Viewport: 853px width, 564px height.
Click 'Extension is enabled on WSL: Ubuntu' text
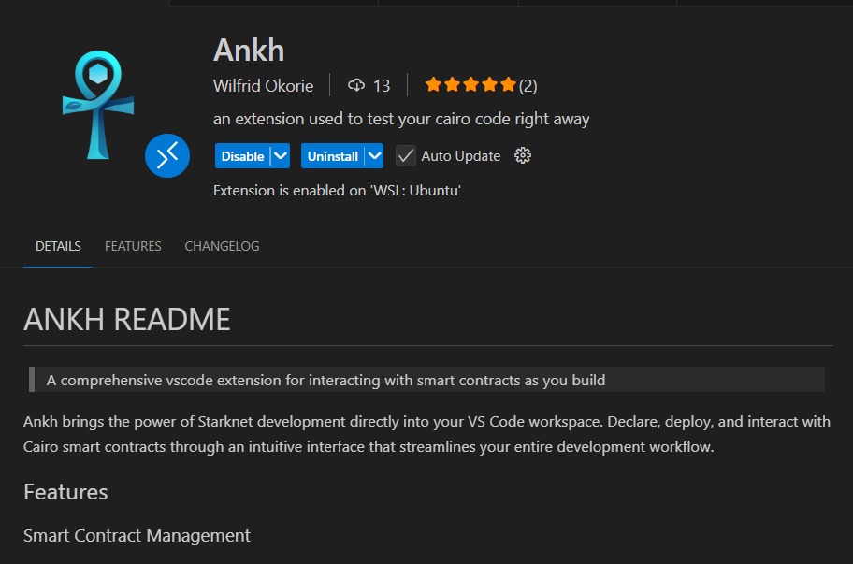tap(338, 191)
